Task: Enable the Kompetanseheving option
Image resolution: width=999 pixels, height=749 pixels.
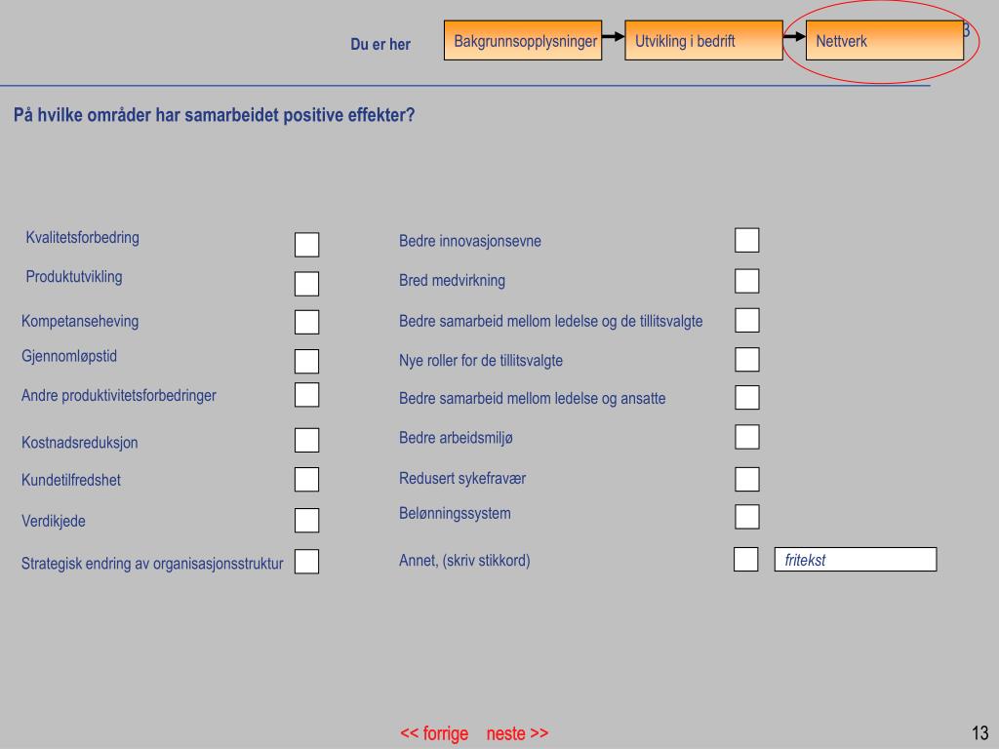Action: pyautogui.click(x=306, y=322)
